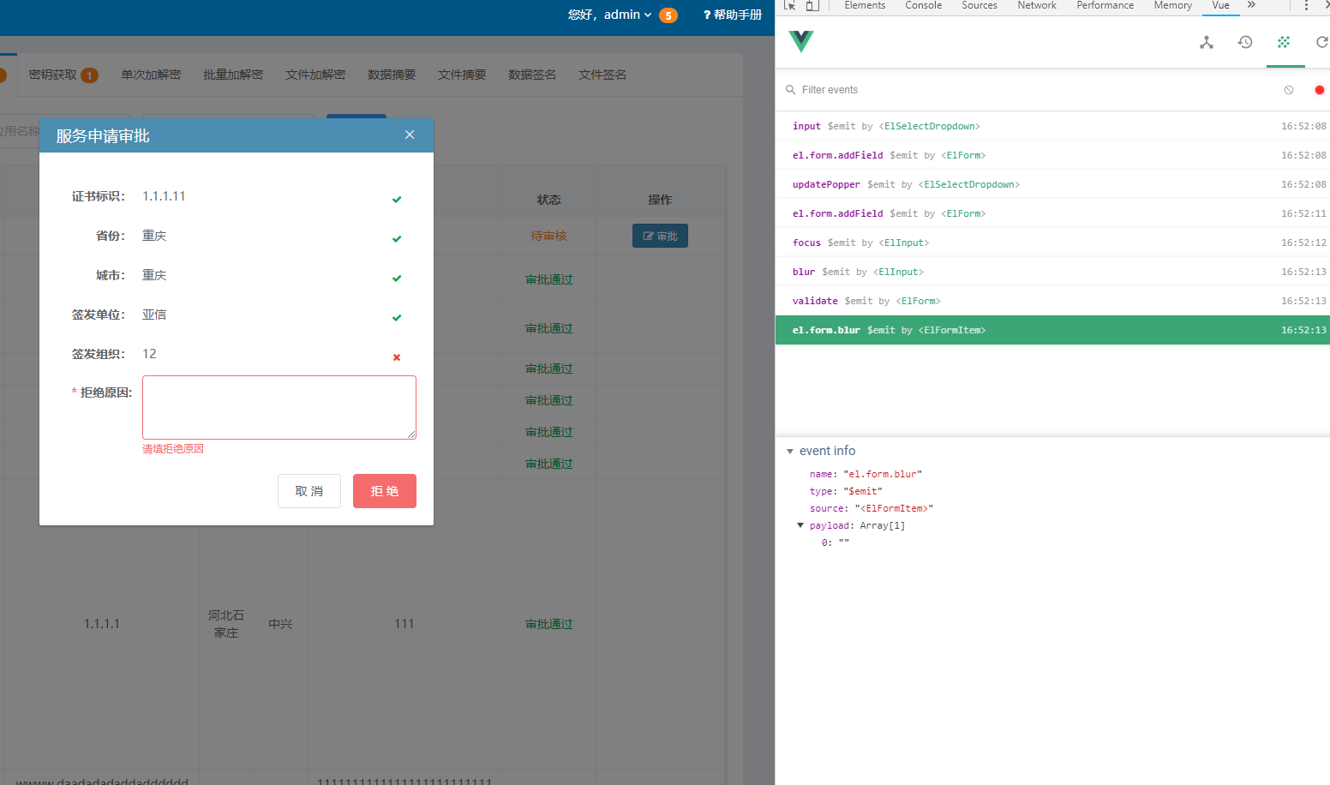Open the 帮助手册 help link
1330x785 pixels.
[733, 15]
